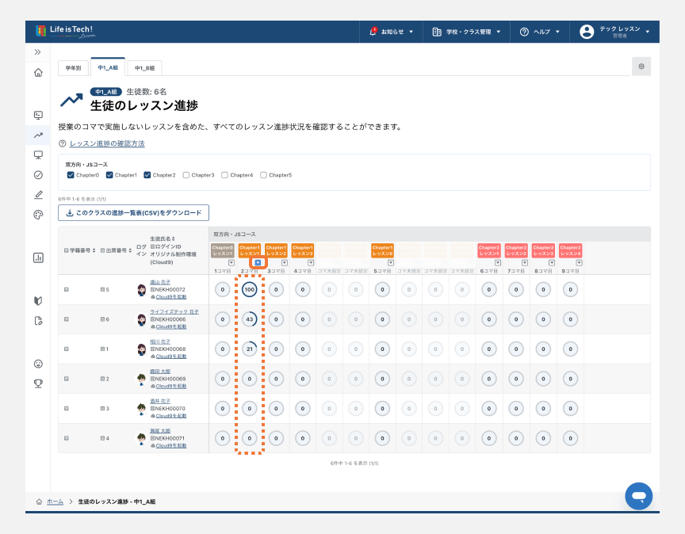685x534 pixels.
Task: Open the bar chart report sidebar icon
Action: 38,257
